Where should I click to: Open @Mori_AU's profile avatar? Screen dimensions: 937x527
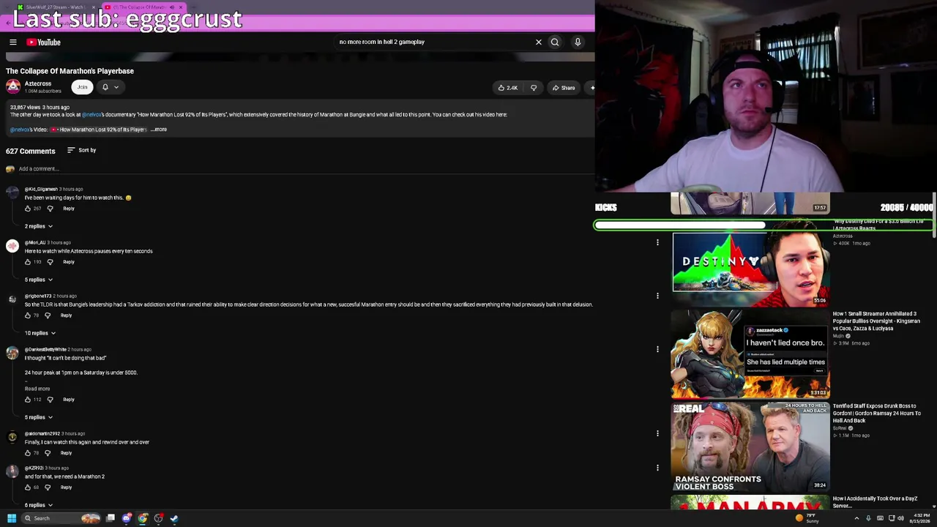(x=12, y=246)
